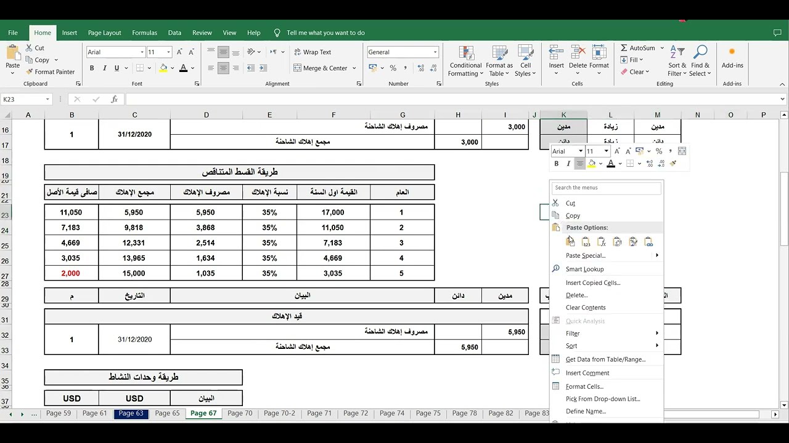Decrease font size in ribbon Font group
This screenshot has width=789, height=443.
click(191, 52)
